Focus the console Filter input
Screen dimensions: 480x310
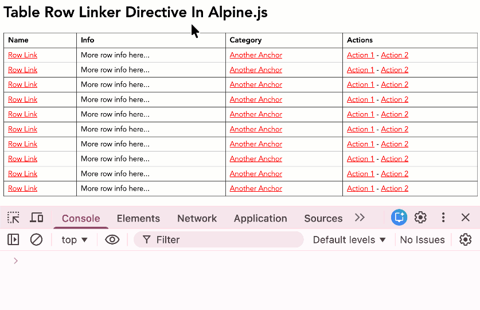tap(218, 239)
